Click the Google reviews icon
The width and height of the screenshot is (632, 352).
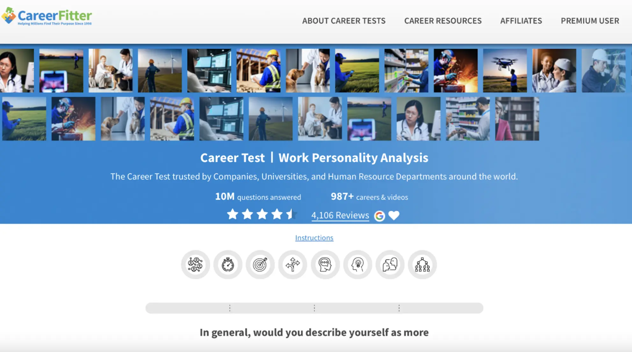coord(378,215)
